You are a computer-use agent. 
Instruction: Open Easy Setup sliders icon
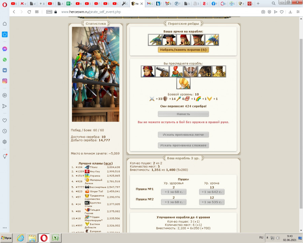click(x=298, y=12)
